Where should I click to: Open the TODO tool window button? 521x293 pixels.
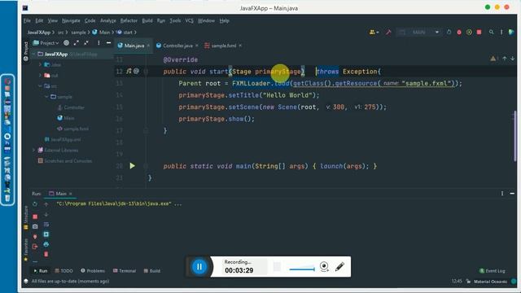click(x=63, y=271)
